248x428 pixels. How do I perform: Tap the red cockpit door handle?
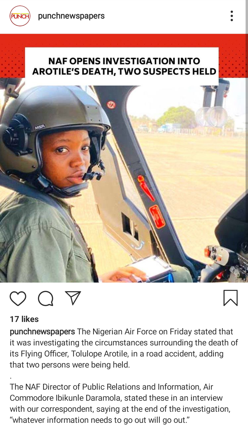click(146, 188)
